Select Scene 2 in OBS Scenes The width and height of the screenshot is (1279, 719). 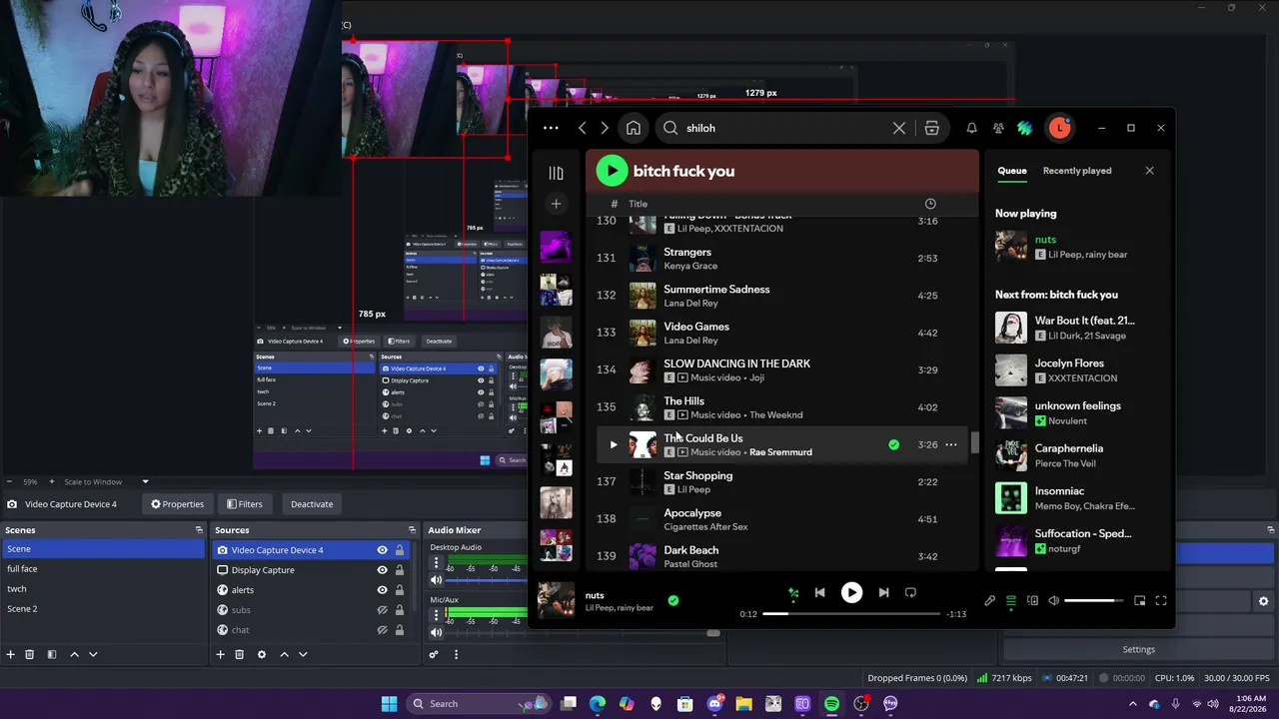[103, 609]
